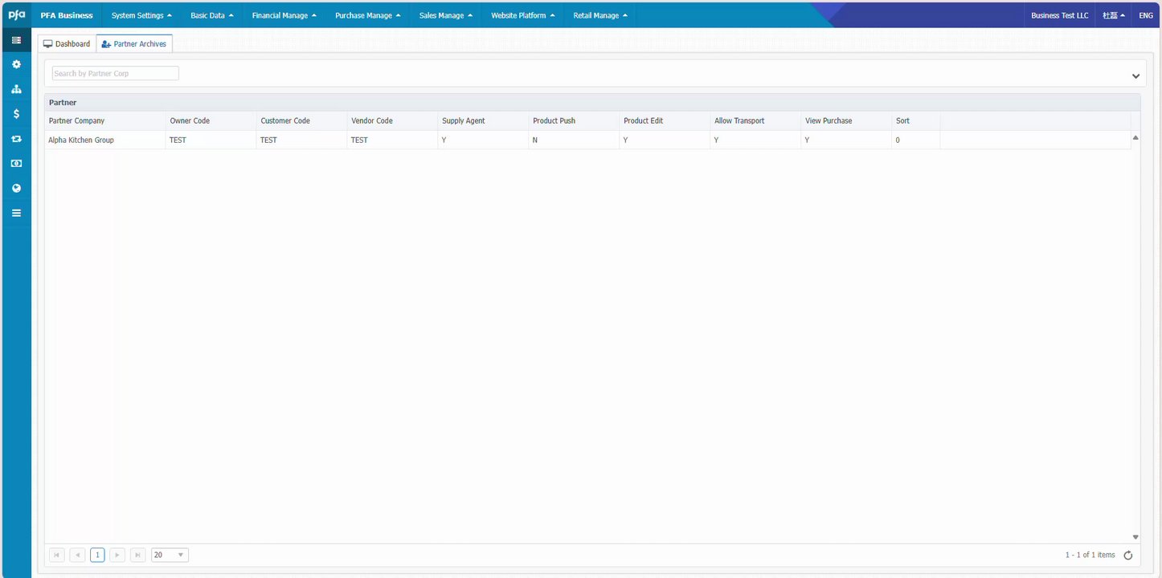Sort by Customer Code column header
This screenshot has height=578, width=1162.
pyautogui.click(x=302, y=120)
